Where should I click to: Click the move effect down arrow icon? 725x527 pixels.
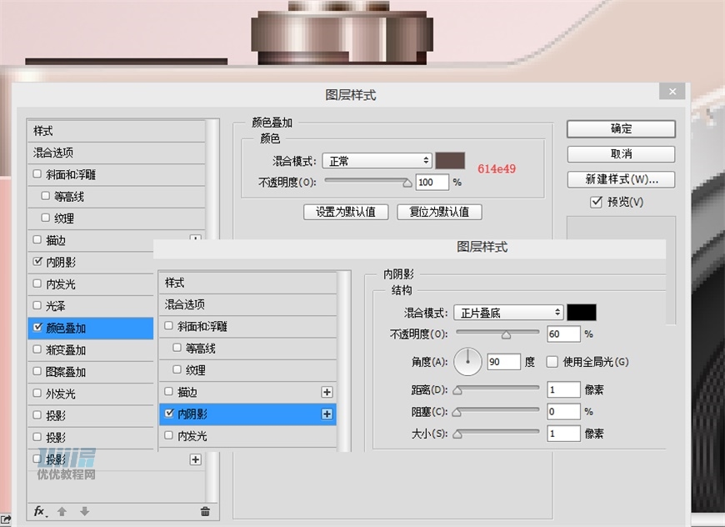click(85, 511)
